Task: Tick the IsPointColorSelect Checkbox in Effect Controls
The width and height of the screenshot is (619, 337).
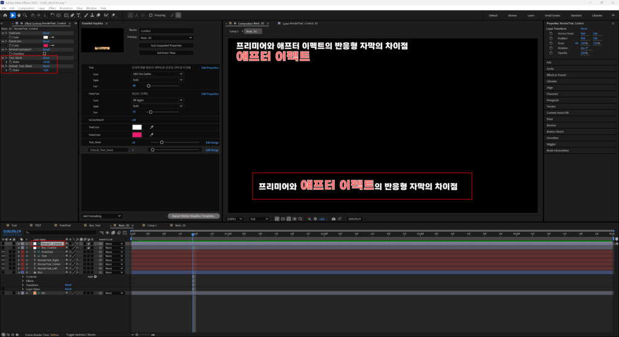Action: pyautogui.click(x=44, y=53)
